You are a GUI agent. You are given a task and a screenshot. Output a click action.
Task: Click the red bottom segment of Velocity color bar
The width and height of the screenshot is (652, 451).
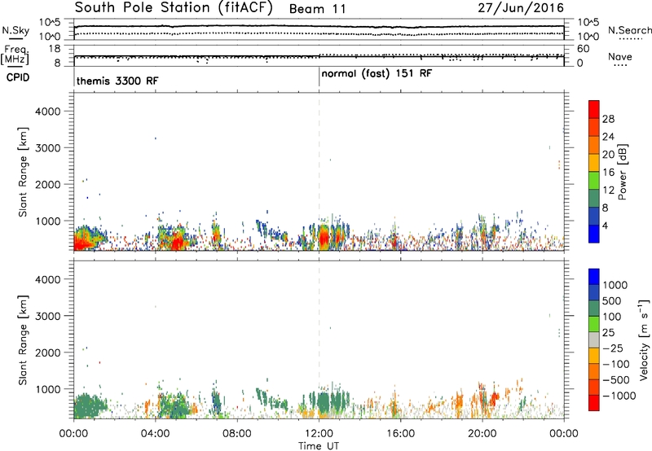click(594, 403)
